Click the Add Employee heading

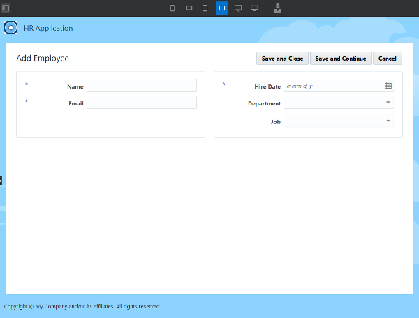click(x=43, y=58)
